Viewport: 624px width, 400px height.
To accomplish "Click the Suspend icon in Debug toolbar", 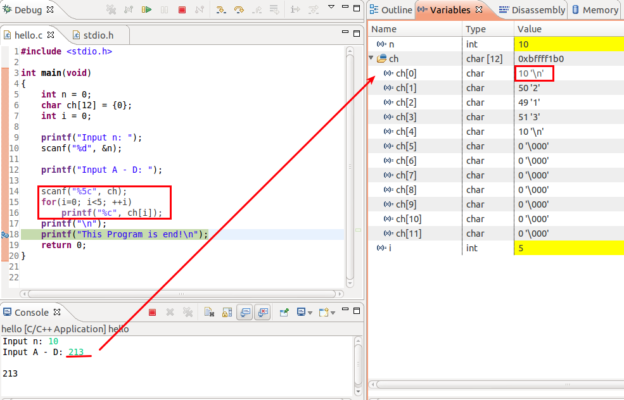I will point(164,9).
